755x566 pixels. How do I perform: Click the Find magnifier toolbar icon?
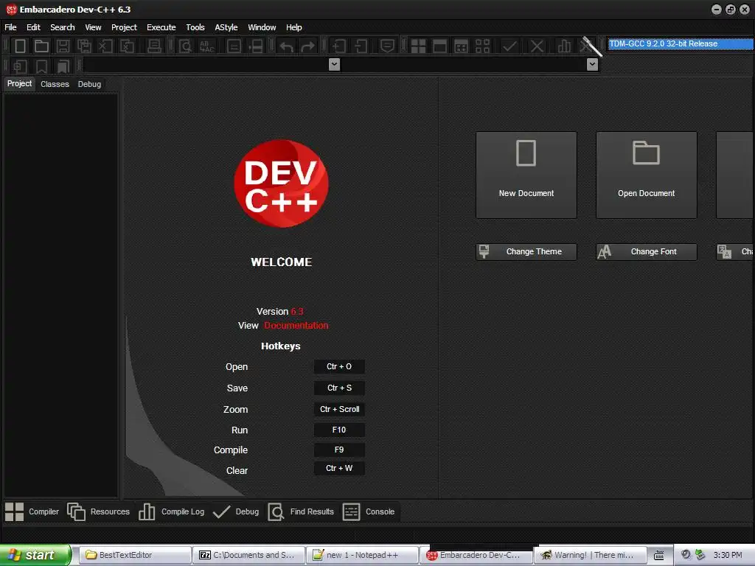(x=185, y=46)
